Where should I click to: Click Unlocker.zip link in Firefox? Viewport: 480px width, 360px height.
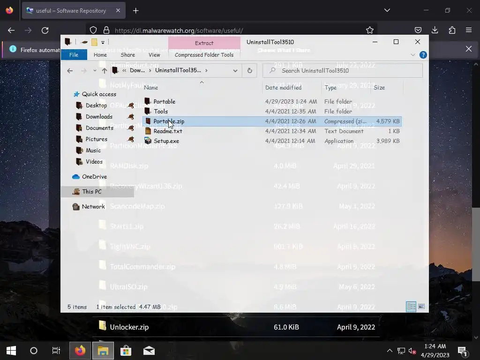click(x=129, y=327)
